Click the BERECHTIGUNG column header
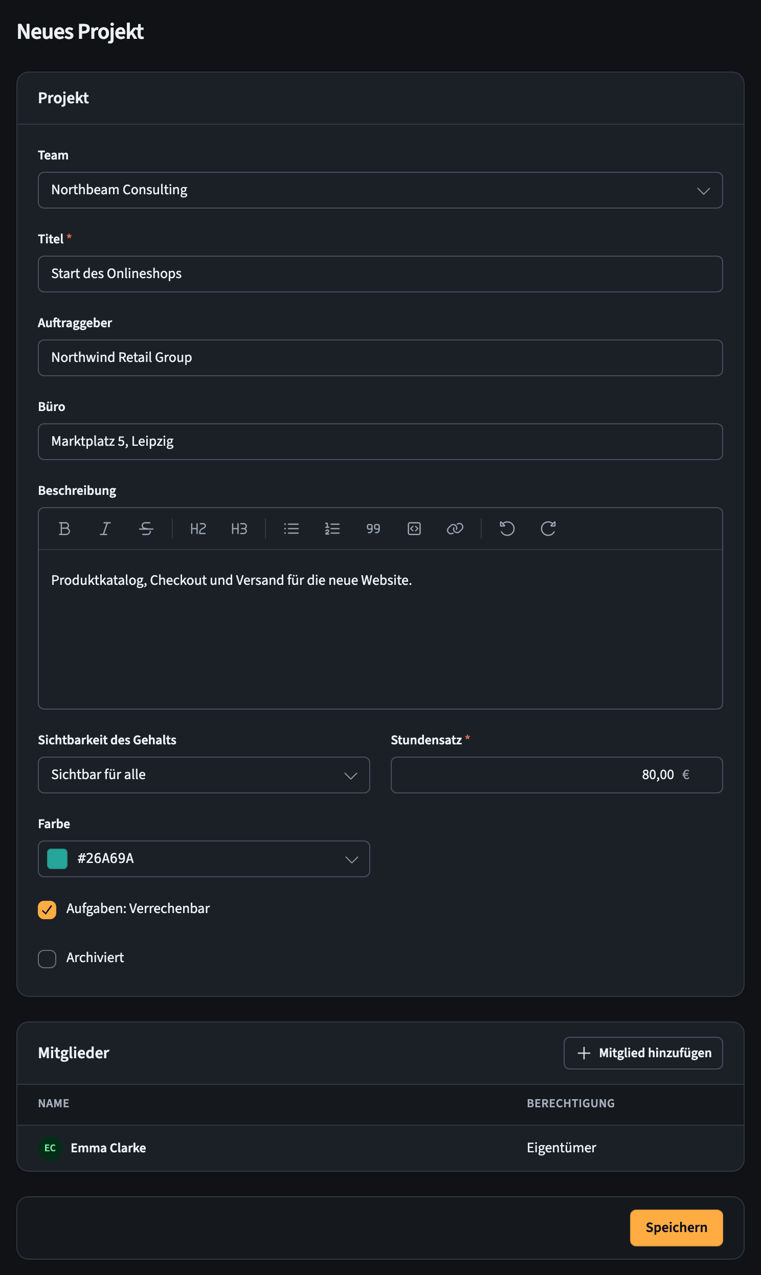The width and height of the screenshot is (761, 1275). point(571,1103)
